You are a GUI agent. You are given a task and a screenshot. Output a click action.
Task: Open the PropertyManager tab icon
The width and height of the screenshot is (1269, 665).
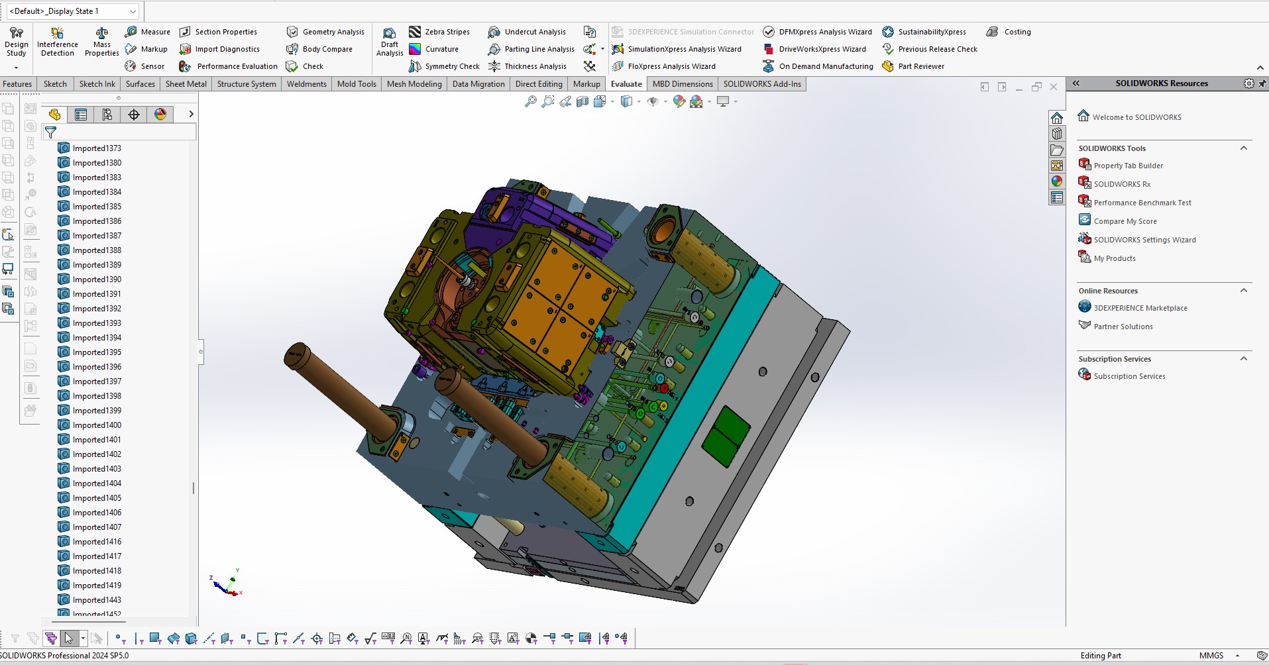tap(81, 115)
